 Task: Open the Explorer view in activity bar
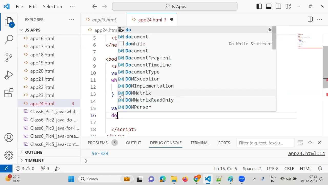pyautogui.click(x=9, y=23)
